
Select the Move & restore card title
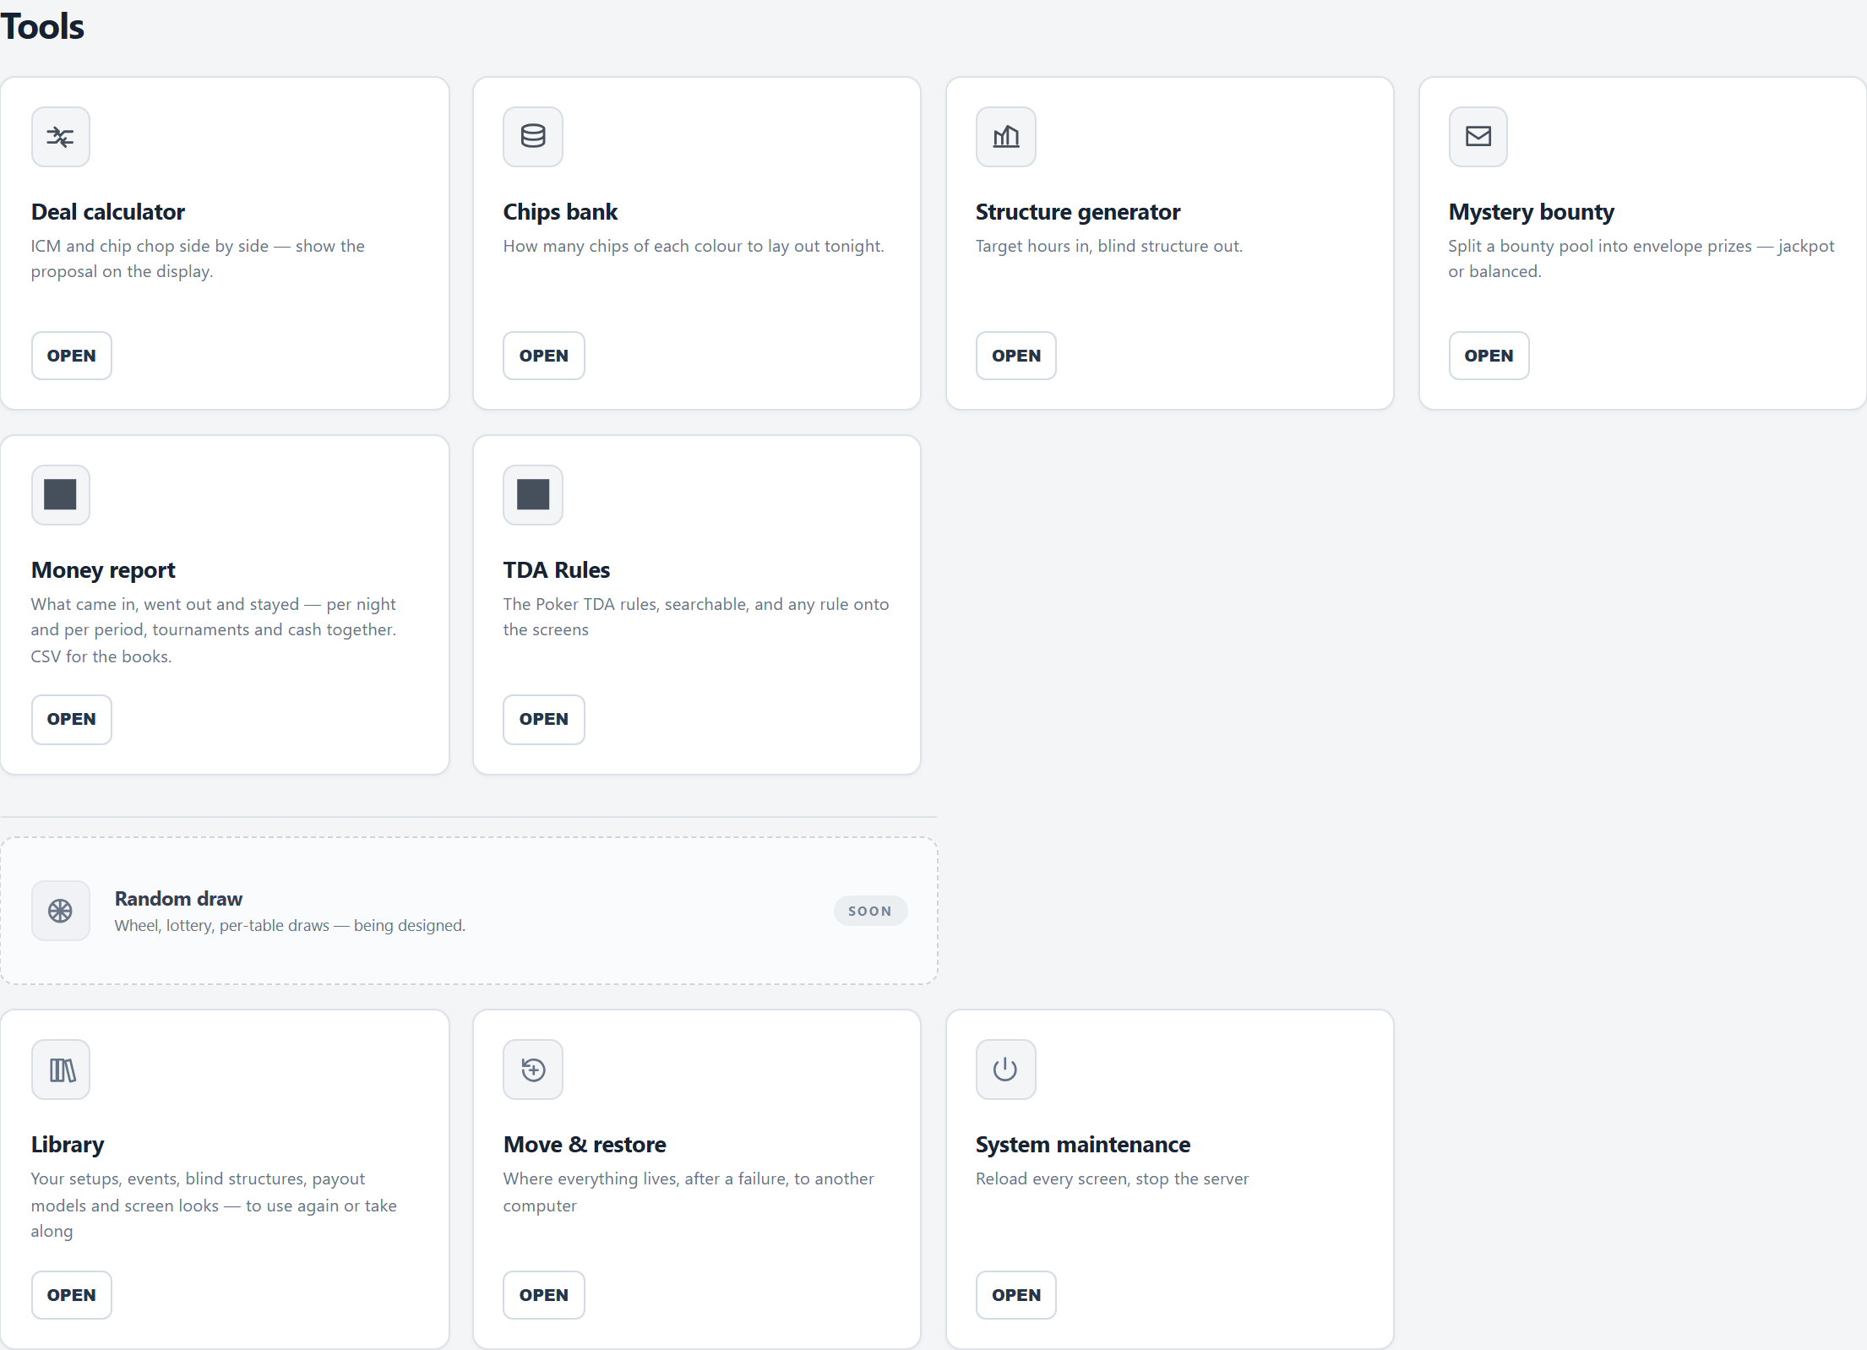[585, 1145]
